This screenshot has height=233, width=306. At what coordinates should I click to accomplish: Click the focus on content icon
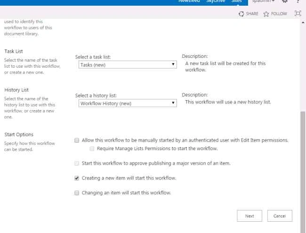pyautogui.click(x=298, y=14)
